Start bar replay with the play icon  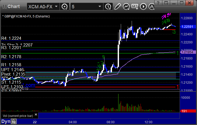click(143, 6)
